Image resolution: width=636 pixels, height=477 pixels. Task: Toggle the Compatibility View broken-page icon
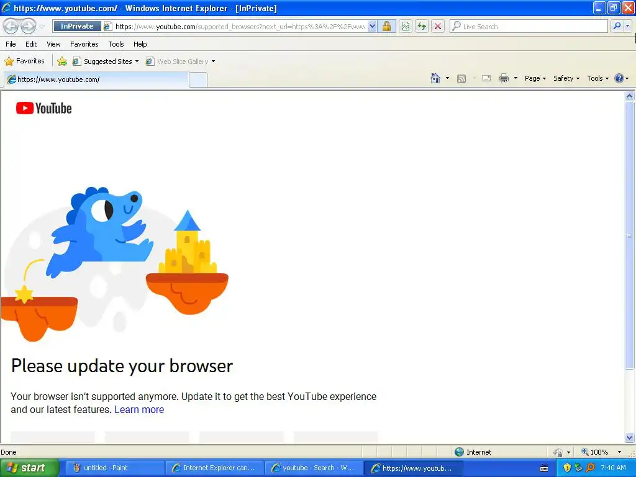[x=406, y=26]
